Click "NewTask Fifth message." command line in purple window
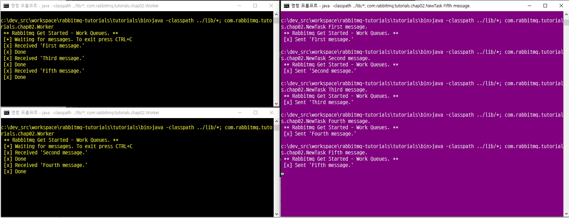The width and height of the screenshot is (569, 218). coord(324,153)
